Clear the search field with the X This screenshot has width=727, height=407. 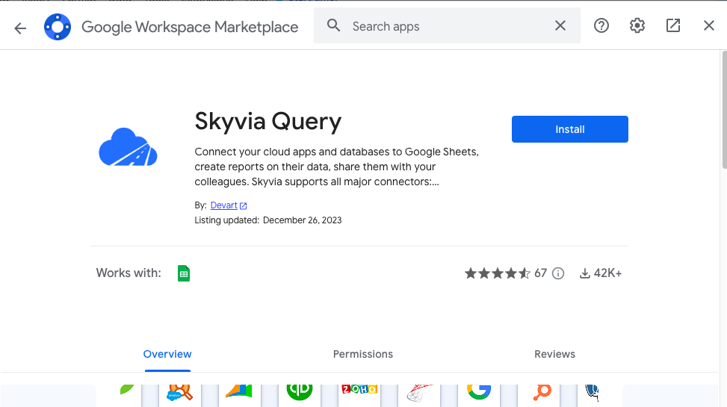(560, 25)
